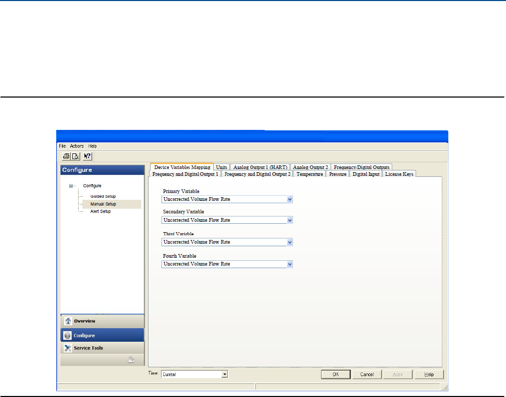Screen dimensions: 506x397
Task: Click the small document icon below Service Tools
Action: (131, 360)
